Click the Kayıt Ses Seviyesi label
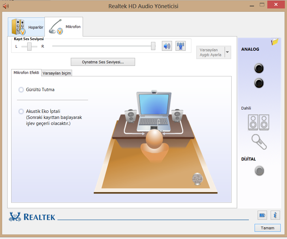This screenshot has width=287, height=239. pos(29,39)
